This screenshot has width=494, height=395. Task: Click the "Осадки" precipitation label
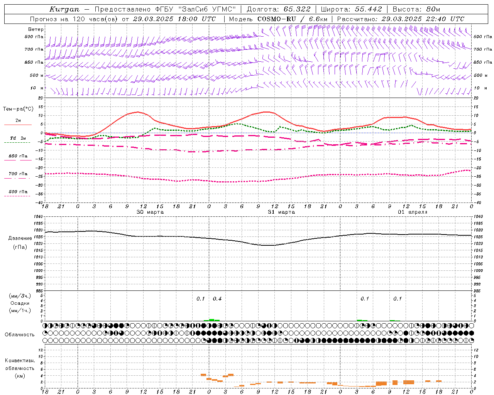20,303
